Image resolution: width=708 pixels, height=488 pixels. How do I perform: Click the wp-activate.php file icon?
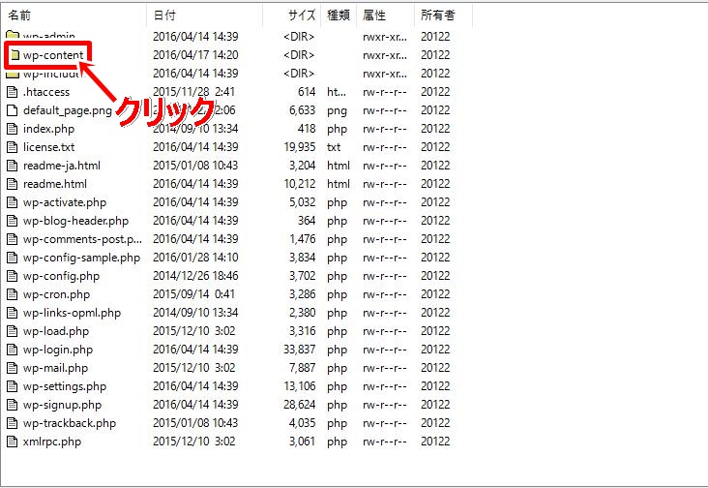pyautogui.click(x=13, y=202)
